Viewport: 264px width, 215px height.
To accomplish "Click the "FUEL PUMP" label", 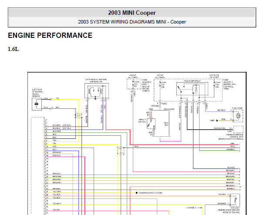I will (237, 108).
